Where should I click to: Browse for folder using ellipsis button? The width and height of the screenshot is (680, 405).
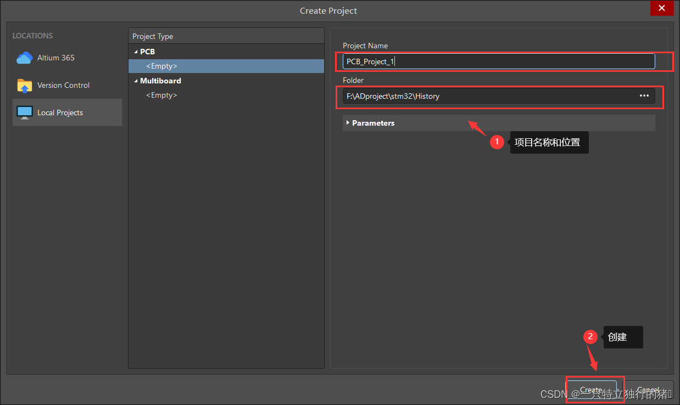[x=644, y=96]
